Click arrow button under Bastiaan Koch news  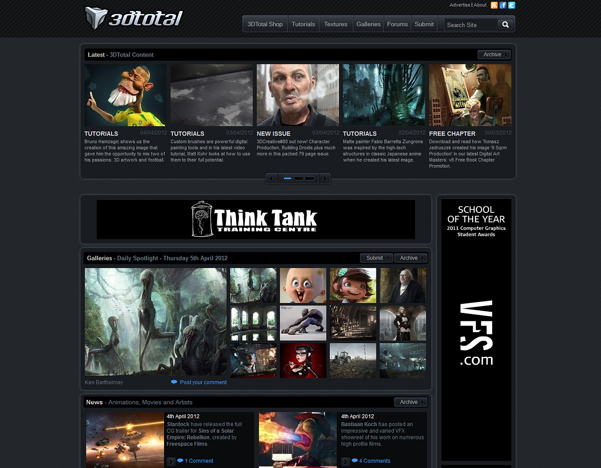pos(345,461)
